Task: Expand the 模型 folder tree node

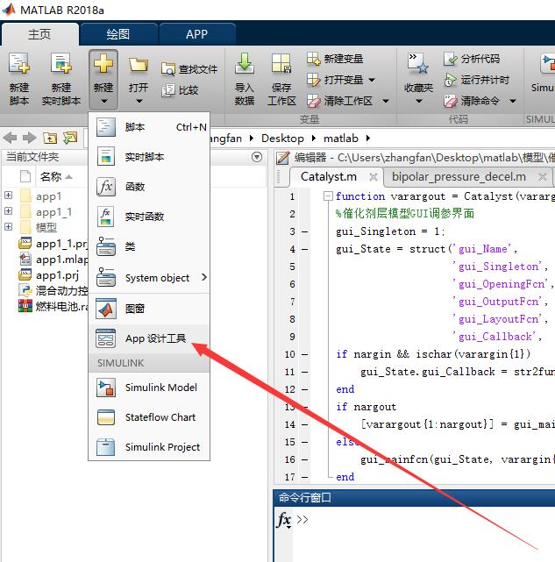Action: pyautogui.click(x=8, y=226)
